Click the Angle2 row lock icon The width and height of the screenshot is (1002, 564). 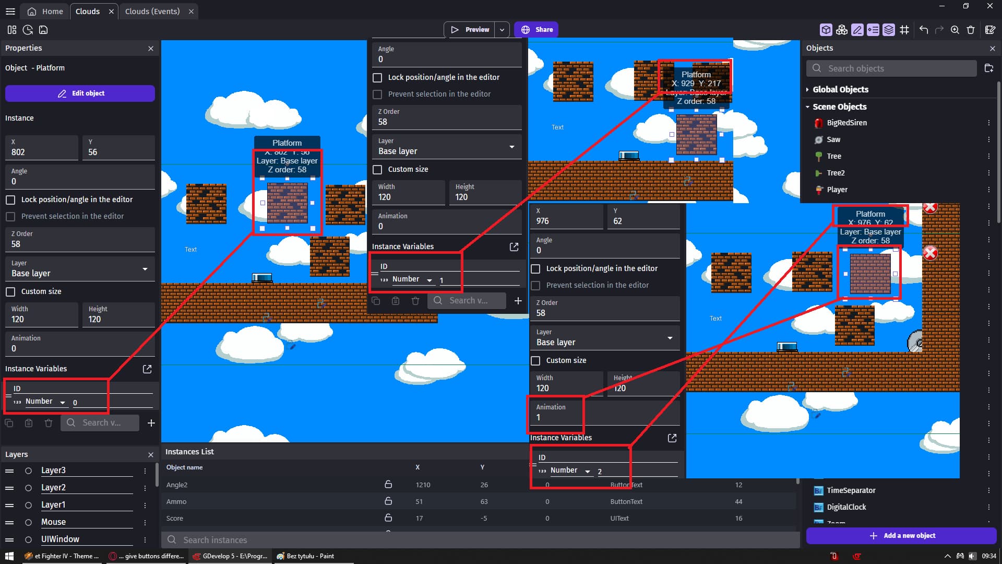click(388, 485)
